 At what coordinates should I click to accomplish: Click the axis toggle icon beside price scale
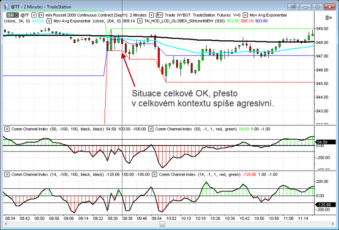[329, 18]
